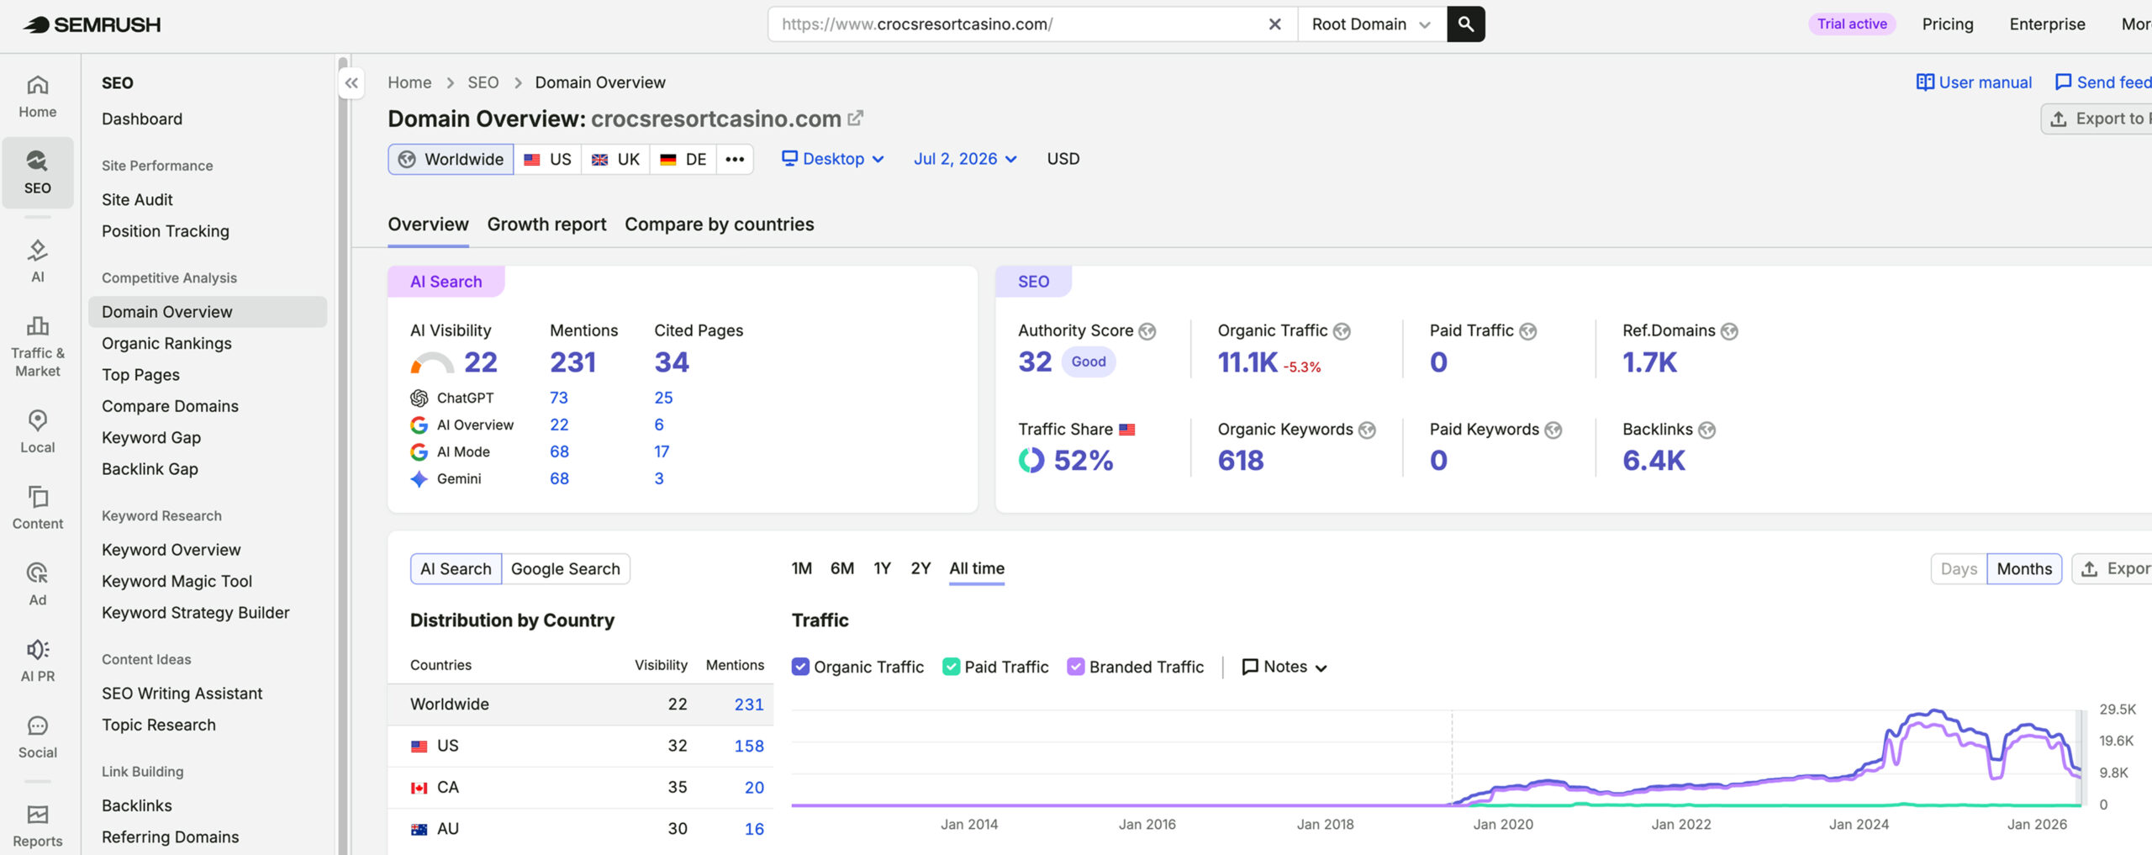Open the SEO section icon

[38, 172]
